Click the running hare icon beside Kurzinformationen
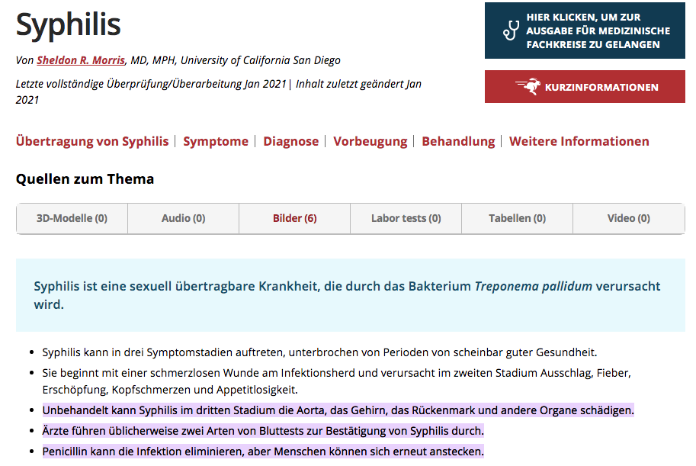The image size is (696, 466). pyautogui.click(x=527, y=87)
